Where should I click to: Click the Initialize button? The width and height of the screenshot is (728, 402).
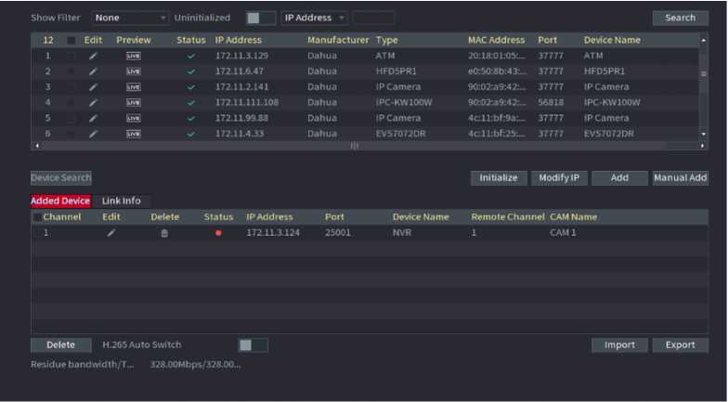pos(499,177)
